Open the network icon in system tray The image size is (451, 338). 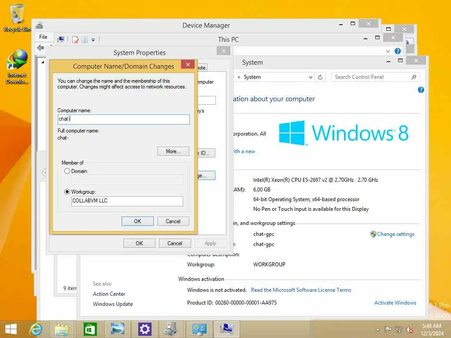[x=399, y=330]
